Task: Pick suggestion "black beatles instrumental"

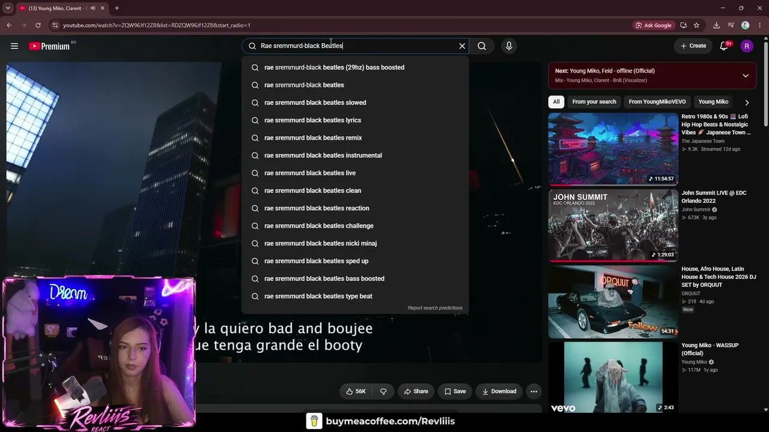Action: coord(355,155)
